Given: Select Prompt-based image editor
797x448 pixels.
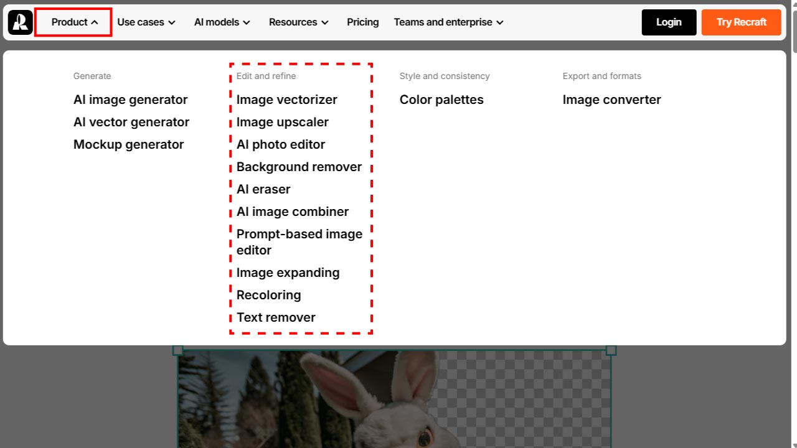Looking at the screenshot, I should pyautogui.click(x=299, y=242).
